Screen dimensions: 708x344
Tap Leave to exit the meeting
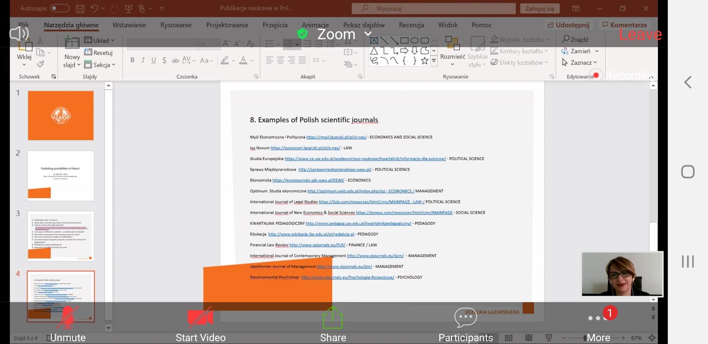point(640,34)
